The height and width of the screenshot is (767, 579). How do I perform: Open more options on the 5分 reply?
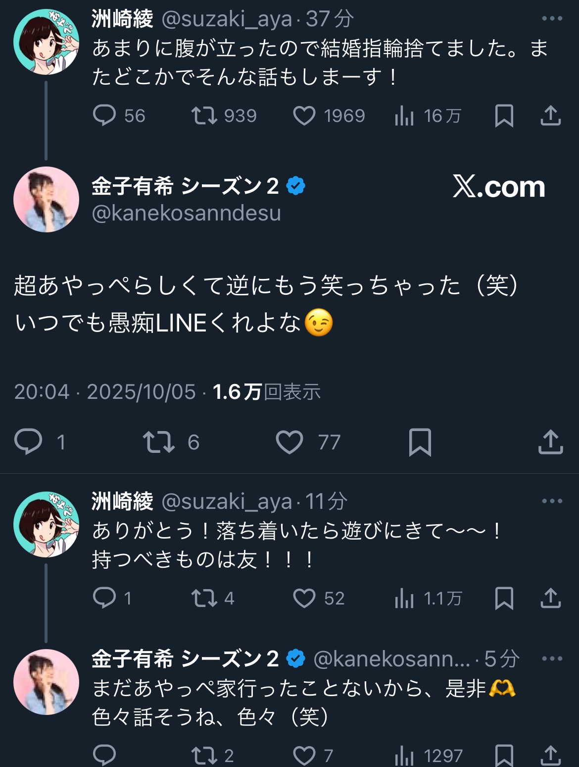click(552, 658)
